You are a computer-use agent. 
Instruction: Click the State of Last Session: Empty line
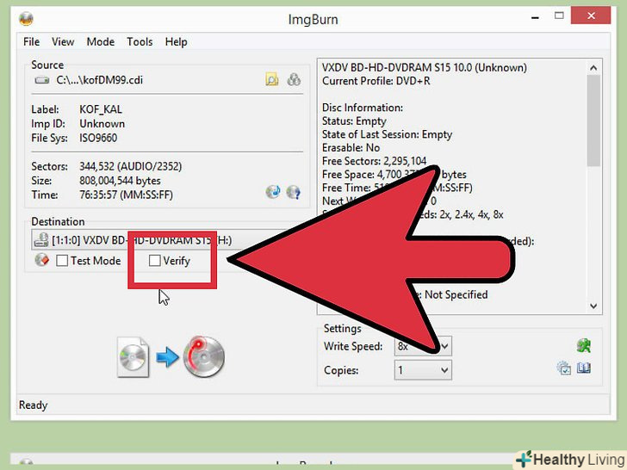(387, 134)
